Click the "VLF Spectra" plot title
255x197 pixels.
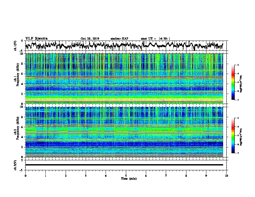click(36, 39)
